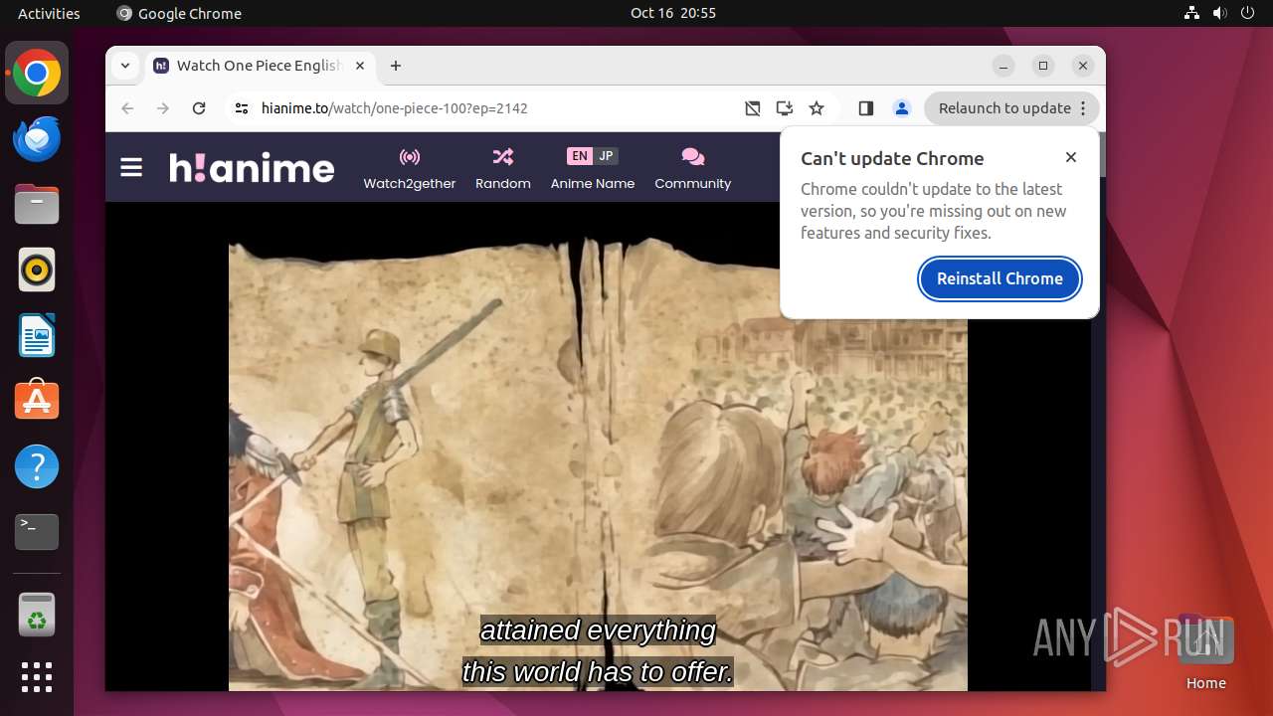Open LibreOffice Writer from the dock
The height and width of the screenshot is (716, 1273).
[37, 335]
